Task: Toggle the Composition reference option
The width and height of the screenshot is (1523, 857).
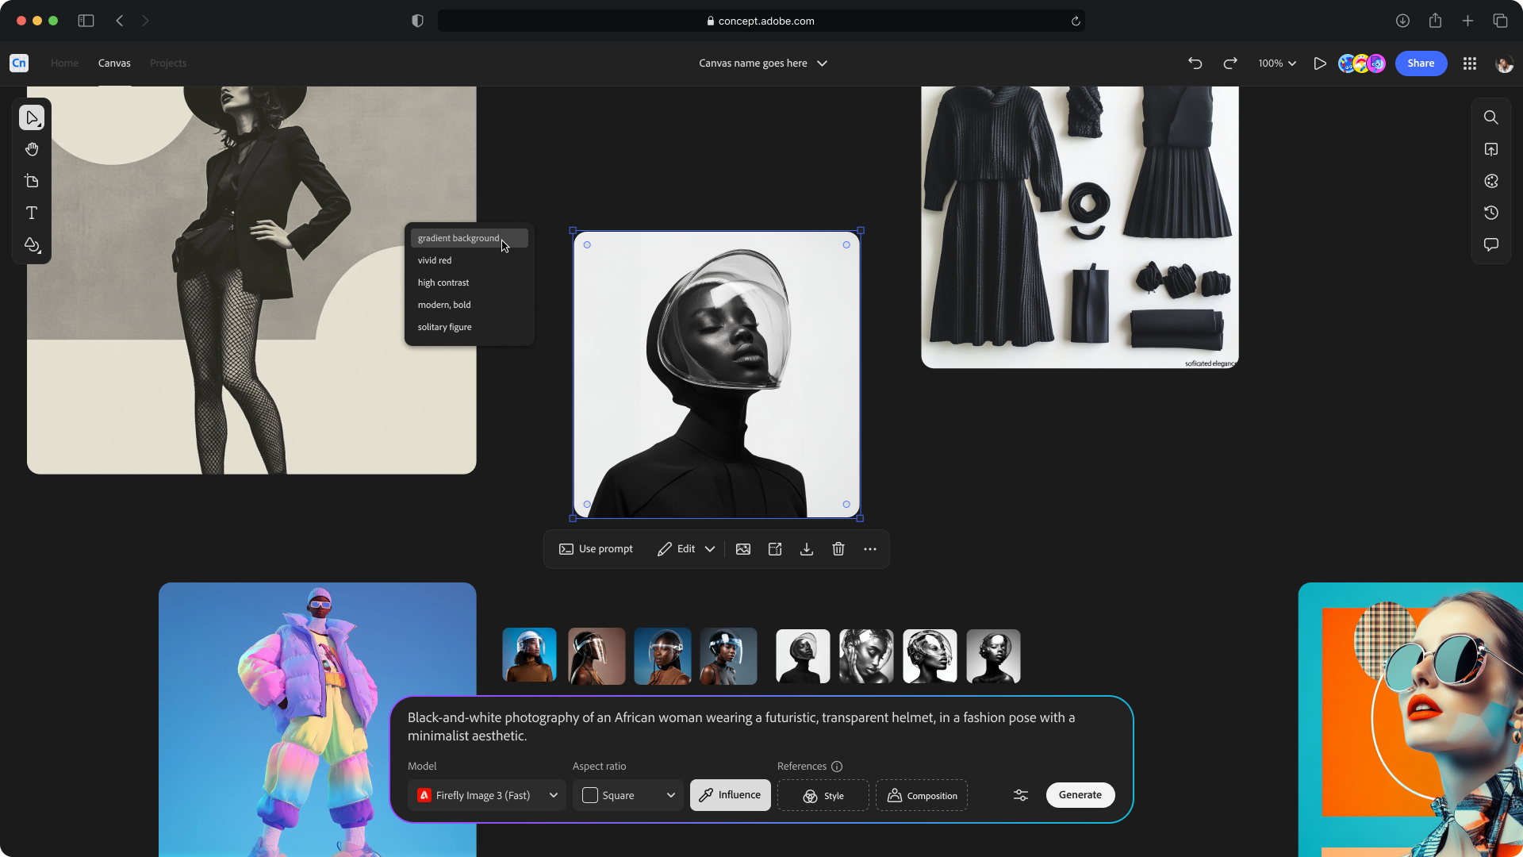Action: (x=922, y=795)
